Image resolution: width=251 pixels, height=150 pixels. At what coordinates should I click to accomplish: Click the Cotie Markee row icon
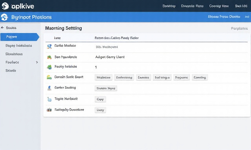[49, 46]
